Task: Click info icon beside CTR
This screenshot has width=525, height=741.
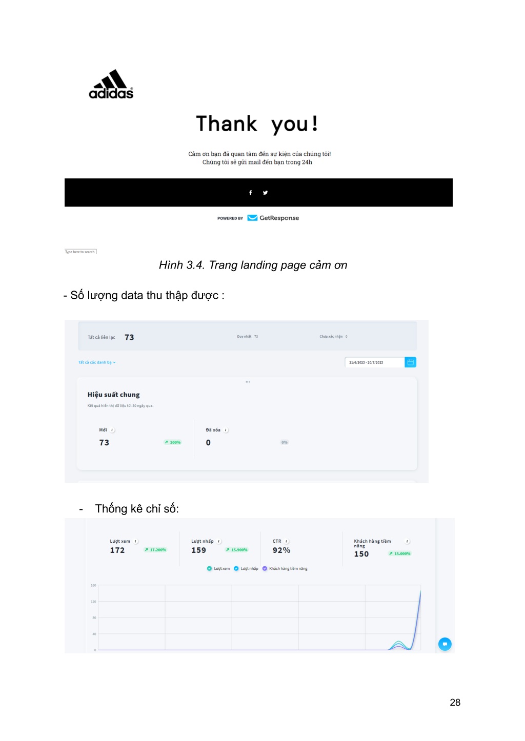Action: (x=287, y=542)
